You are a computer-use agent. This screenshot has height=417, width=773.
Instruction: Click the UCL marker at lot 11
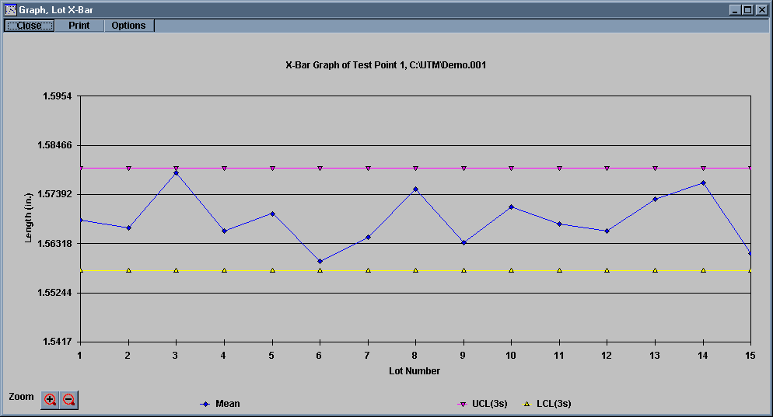point(560,169)
